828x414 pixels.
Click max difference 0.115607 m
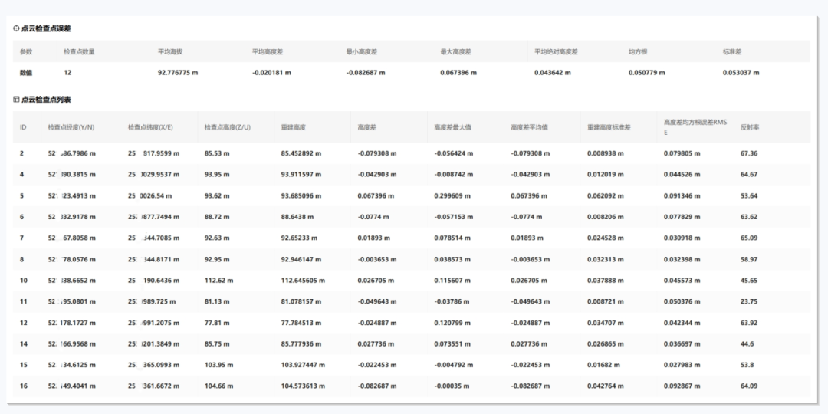tap(452, 281)
